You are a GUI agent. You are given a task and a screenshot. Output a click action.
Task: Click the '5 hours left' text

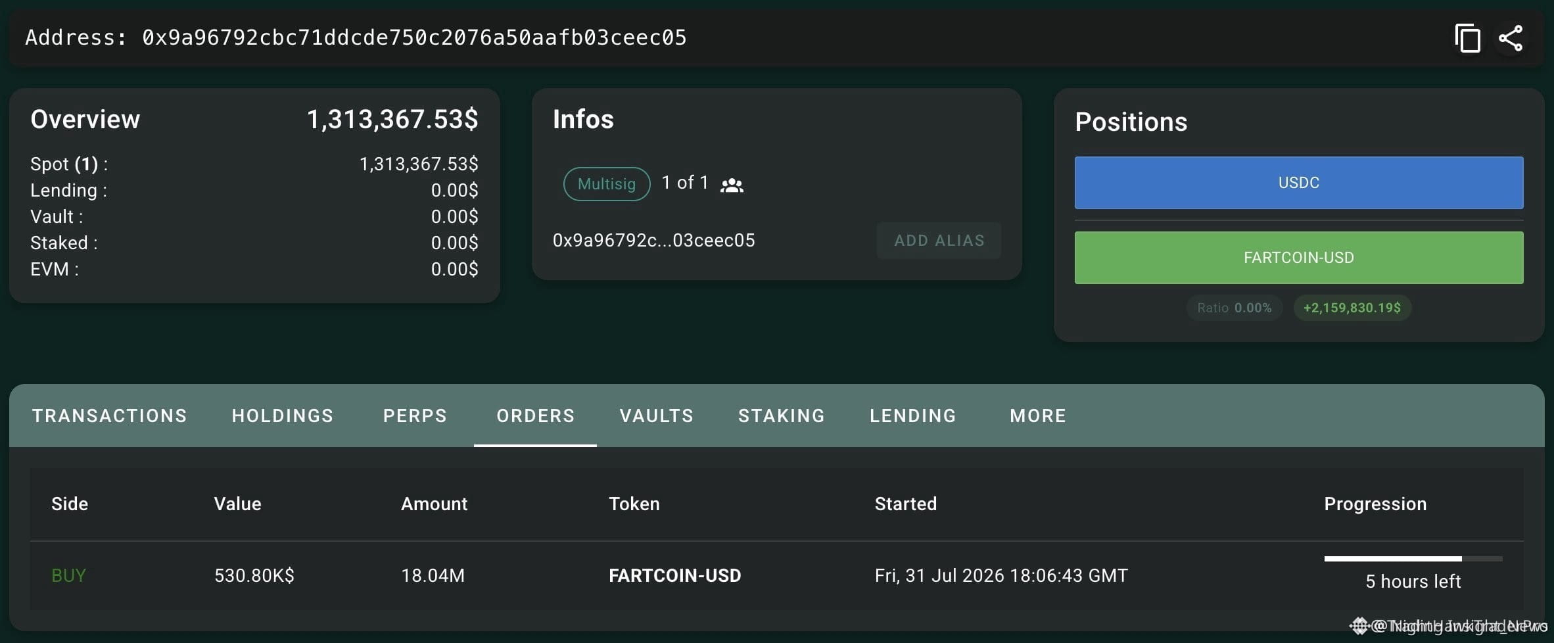[x=1413, y=581]
